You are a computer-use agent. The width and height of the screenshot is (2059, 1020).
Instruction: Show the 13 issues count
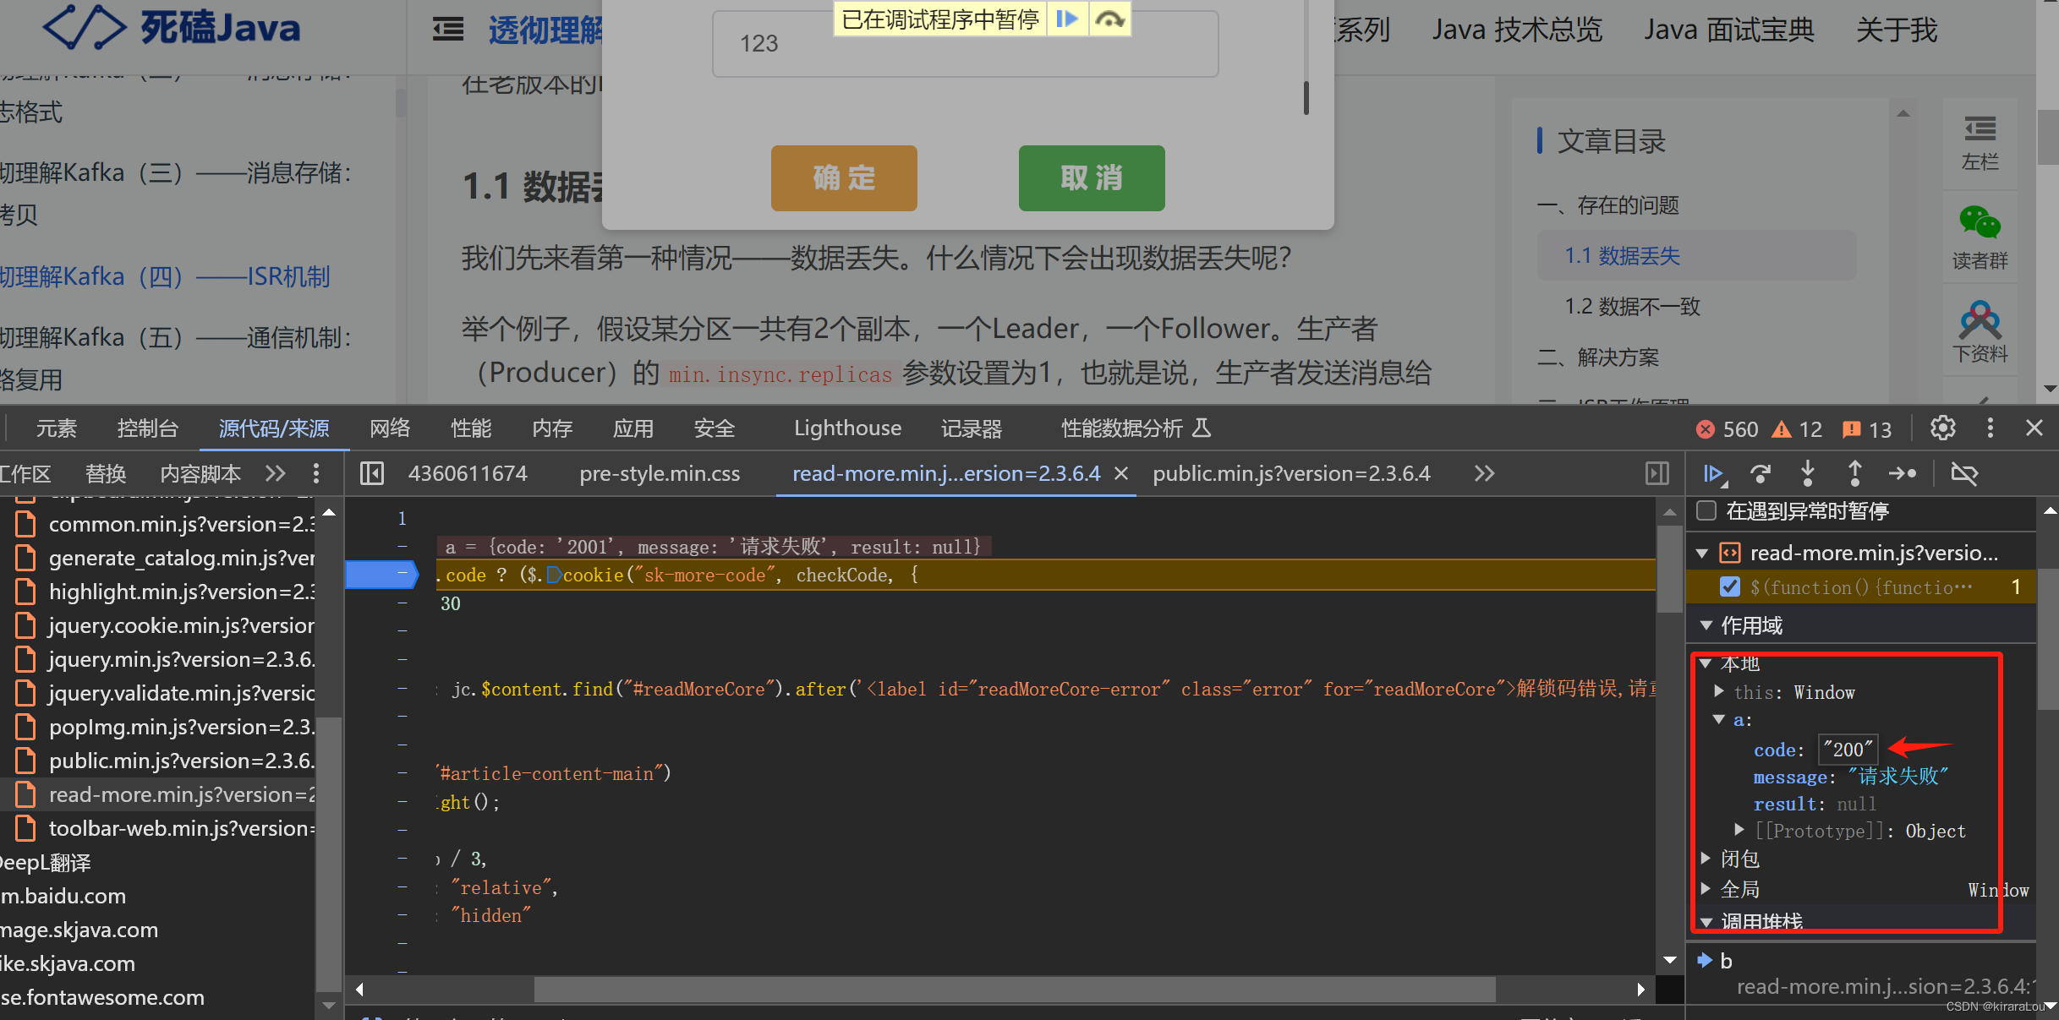pyautogui.click(x=1867, y=429)
